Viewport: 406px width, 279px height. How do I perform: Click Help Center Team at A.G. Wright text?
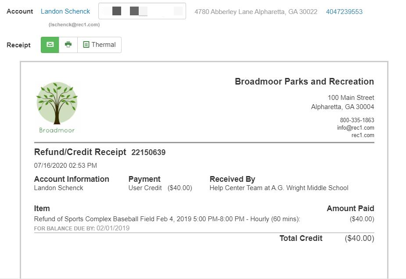coord(279,188)
